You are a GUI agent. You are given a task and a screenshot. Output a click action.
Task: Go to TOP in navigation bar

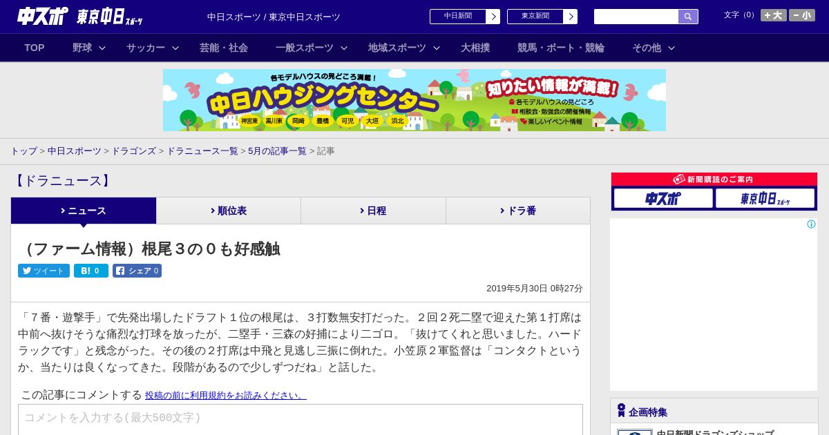pos(35,48)
